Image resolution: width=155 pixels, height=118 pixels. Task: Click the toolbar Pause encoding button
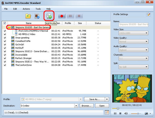(70, 16)
